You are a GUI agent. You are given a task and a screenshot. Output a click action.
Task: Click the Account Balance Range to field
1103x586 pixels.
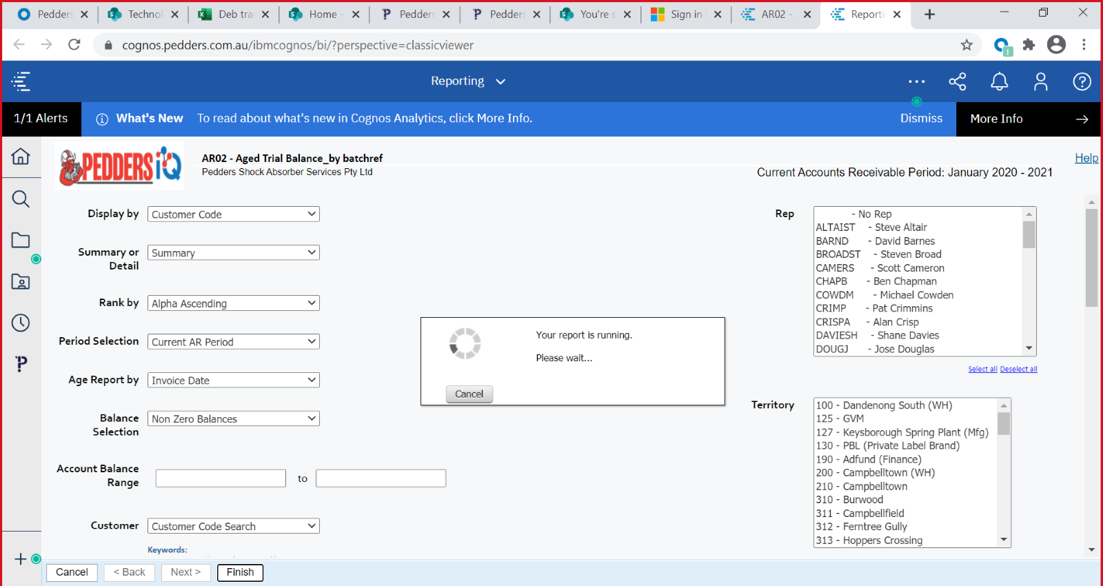click(x=381, y=478)
